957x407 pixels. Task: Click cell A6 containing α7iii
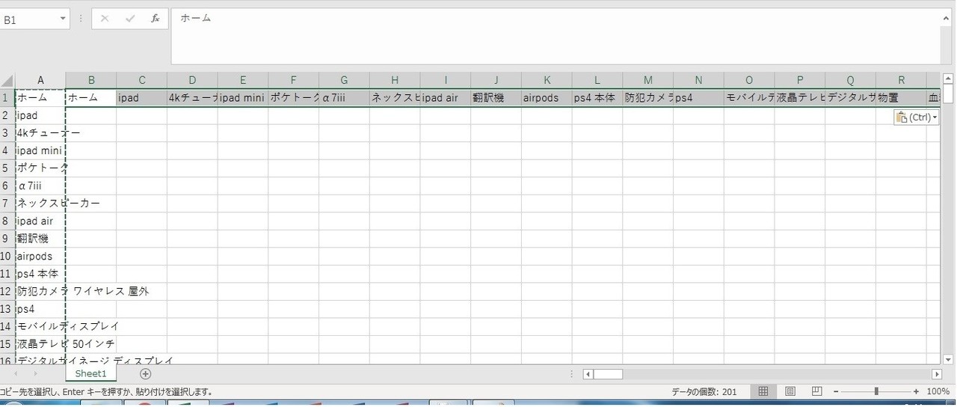40,186
